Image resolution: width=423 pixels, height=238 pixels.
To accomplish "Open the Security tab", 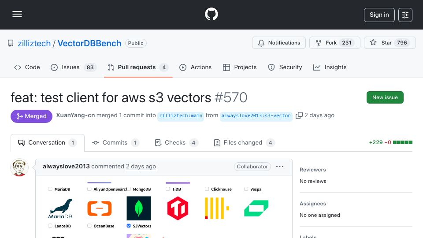I will click(x=285, y=67).
